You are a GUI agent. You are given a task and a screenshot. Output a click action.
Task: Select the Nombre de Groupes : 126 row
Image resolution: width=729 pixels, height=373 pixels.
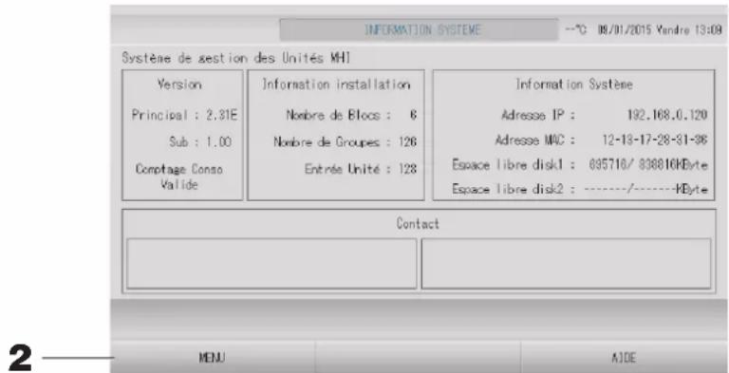[x=345, y=141]
